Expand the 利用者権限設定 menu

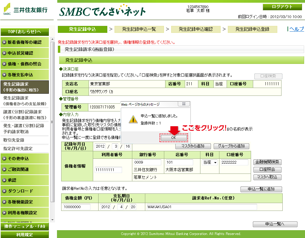tap(25, 213)
